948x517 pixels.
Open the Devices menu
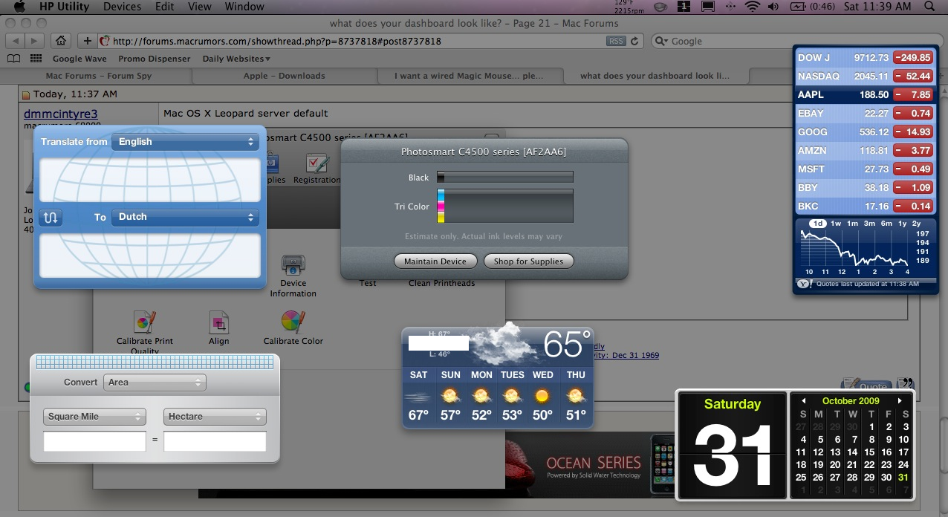(123, 7)
